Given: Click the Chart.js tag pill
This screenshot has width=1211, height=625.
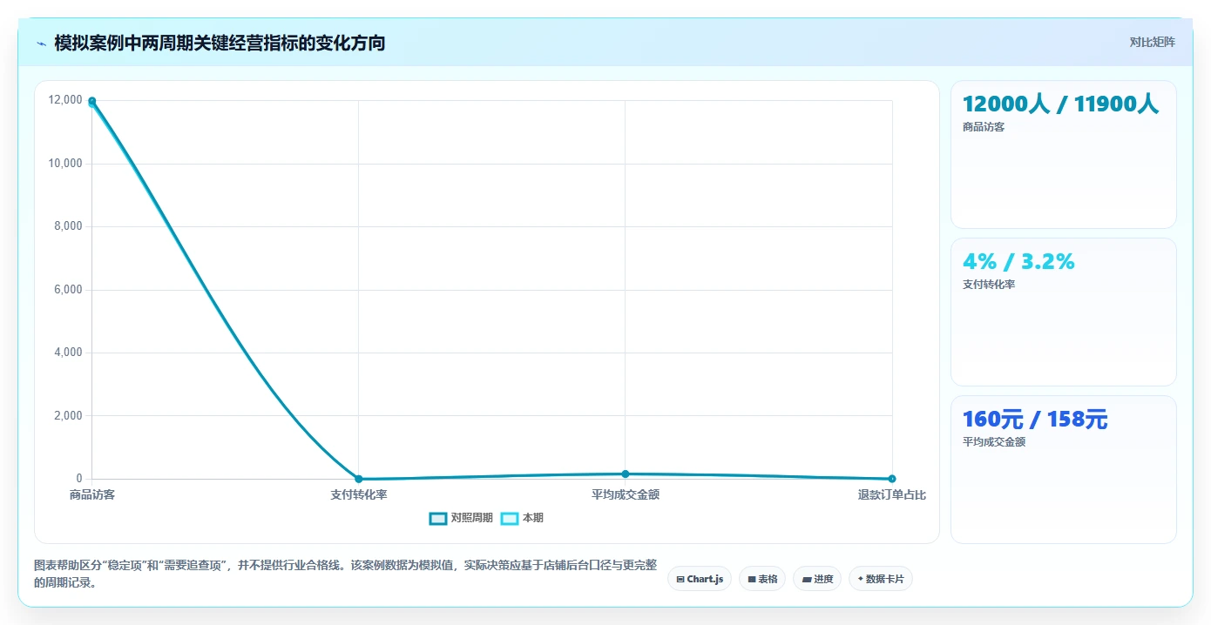Looking at the screenshot, I should [x=700, y=579].
